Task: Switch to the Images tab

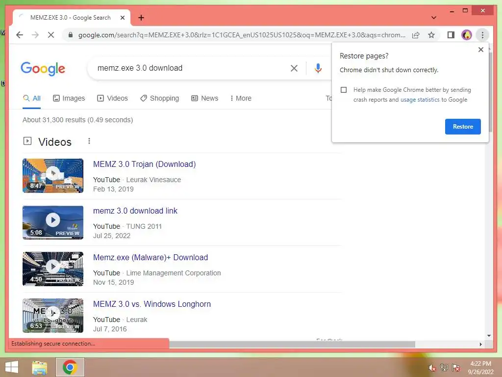Action: click(x=69, y=98)
